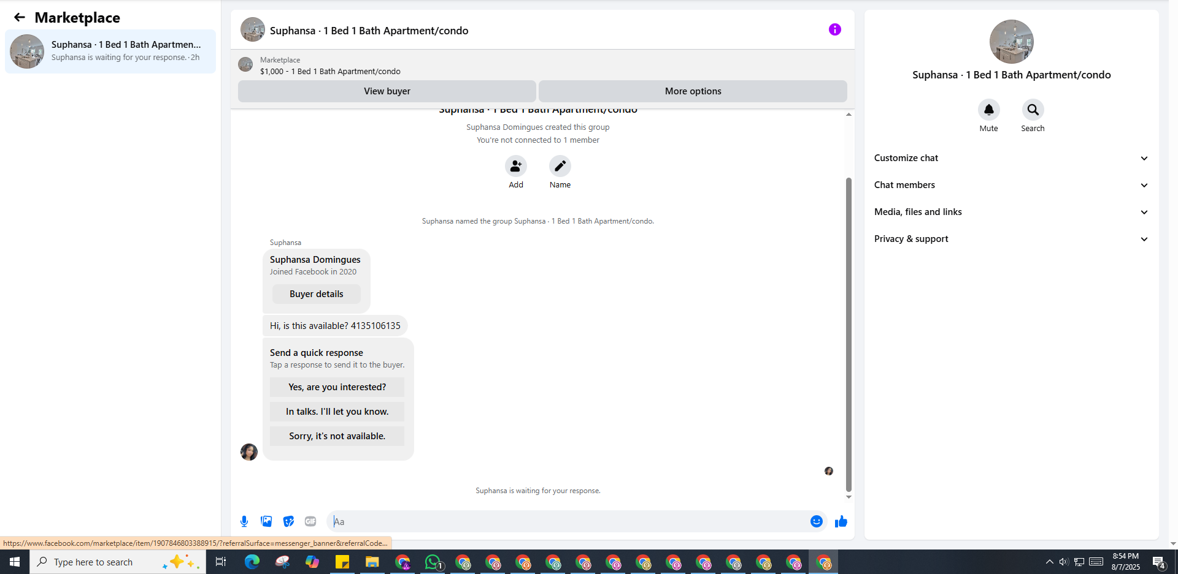Click the Windows search box on taskbar
Viewport: 1178px width, 574px height.
(x=118, y=562)
